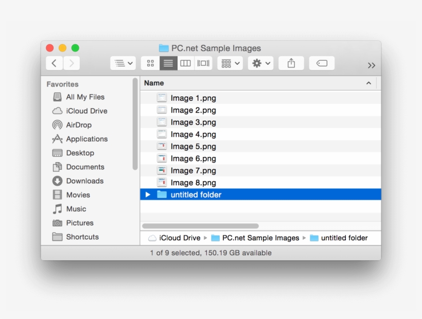
Task: Minimize the window with the yellow button
Action: pos(62,48)
